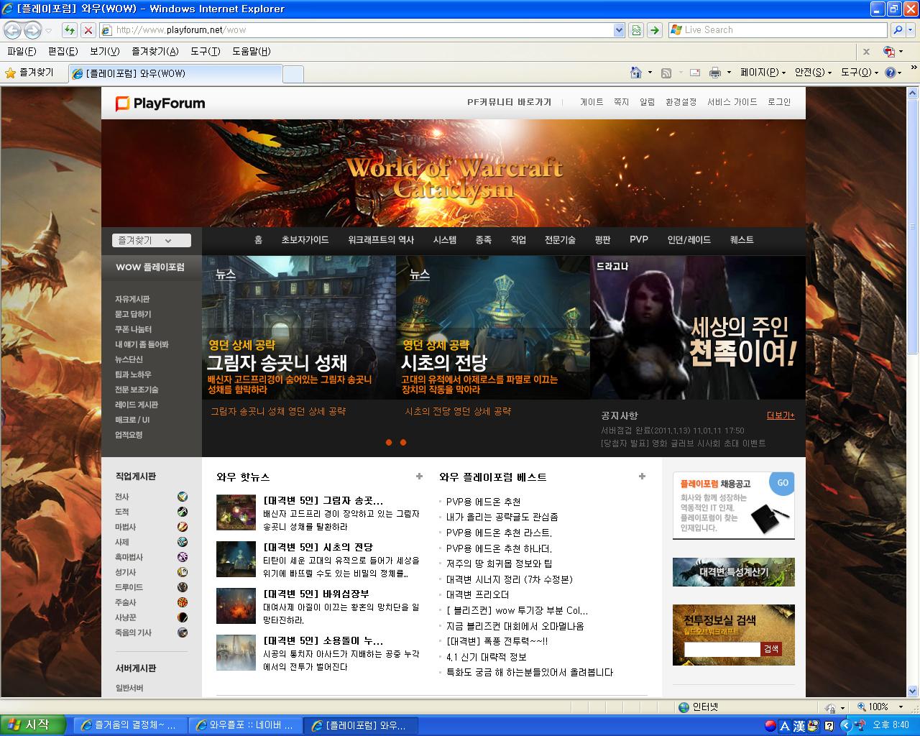Click the 사냥꾼 hunter class icon
This screenshot has width=920, height=736.
pos(183,617)
